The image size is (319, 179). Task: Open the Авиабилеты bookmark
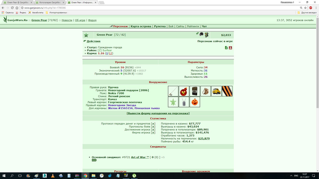36,13
